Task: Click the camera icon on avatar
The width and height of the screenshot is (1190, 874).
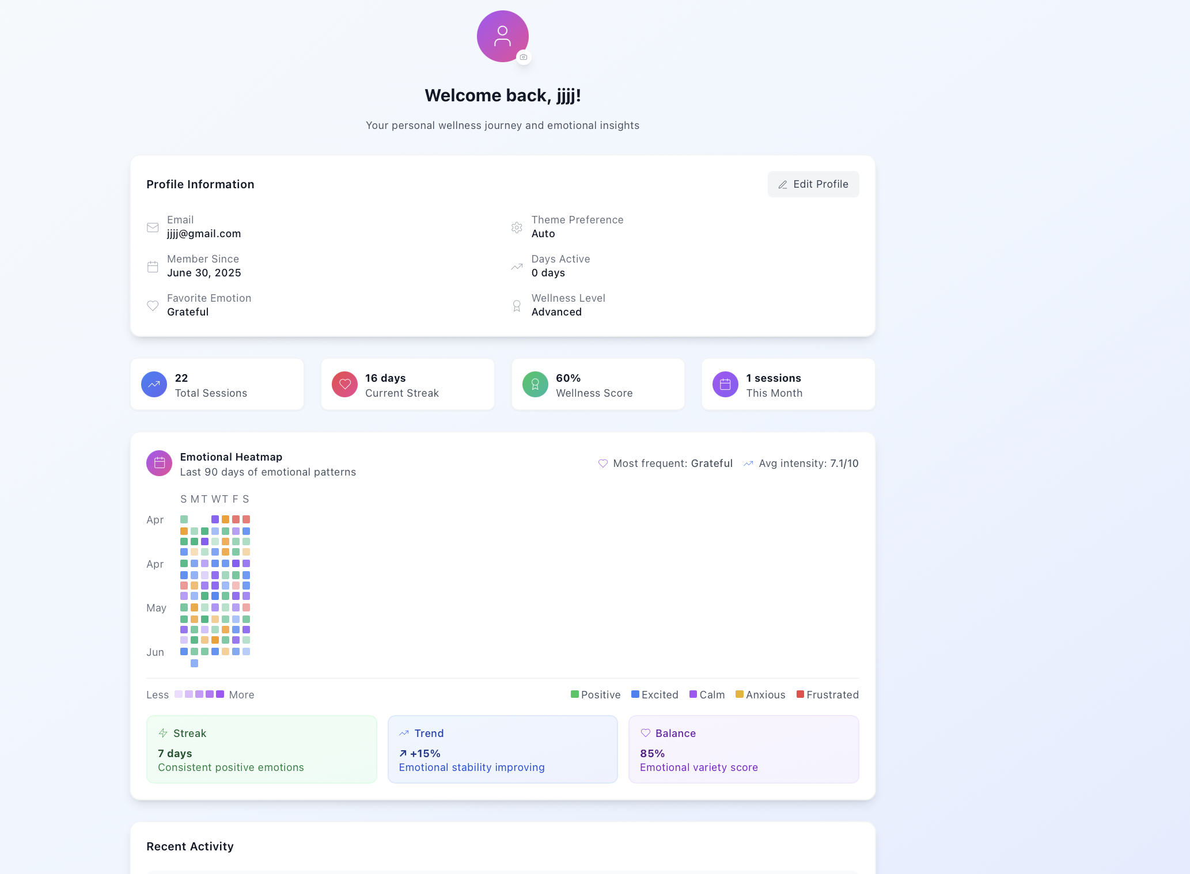Action: point(523,57)
